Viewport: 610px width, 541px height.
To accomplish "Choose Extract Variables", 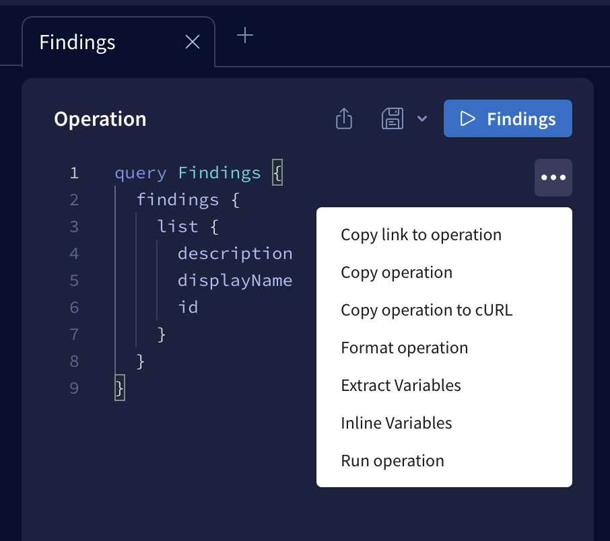I will 444,386.
